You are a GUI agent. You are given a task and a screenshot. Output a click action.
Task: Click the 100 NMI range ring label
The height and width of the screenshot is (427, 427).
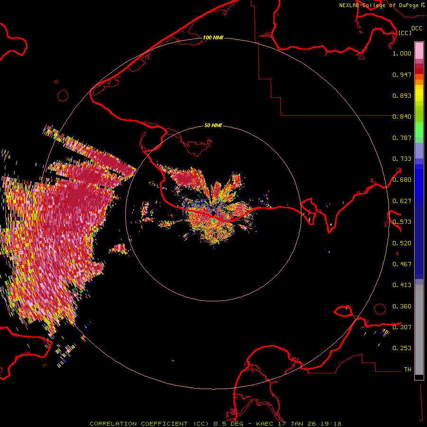213,37
